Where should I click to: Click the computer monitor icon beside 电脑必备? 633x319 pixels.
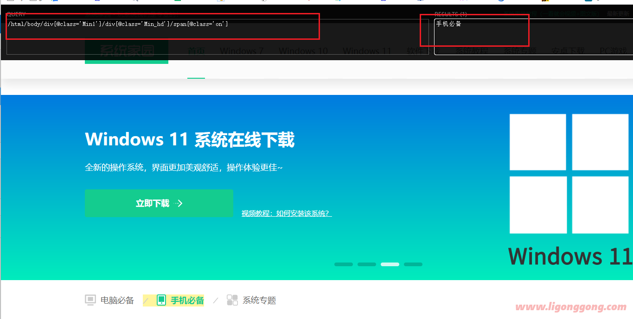tap(90, 300)
